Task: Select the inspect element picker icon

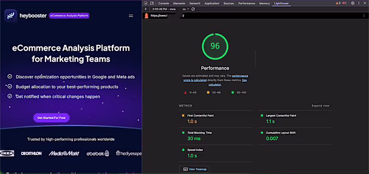Action: coord(146,3)
